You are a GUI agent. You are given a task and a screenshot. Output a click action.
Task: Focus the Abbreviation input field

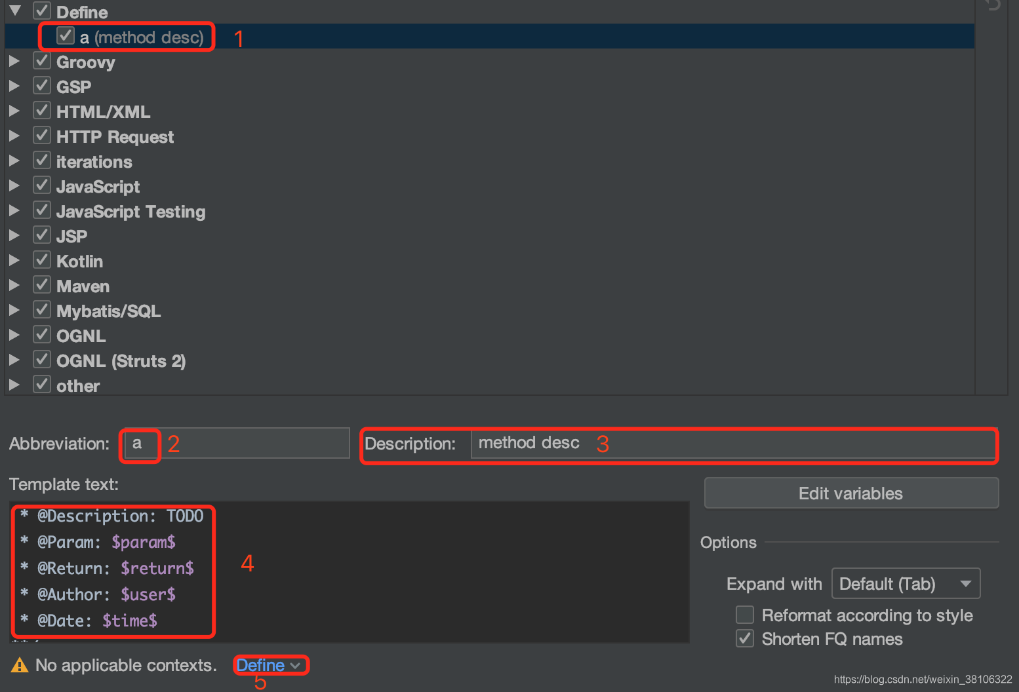click(235, 443)
